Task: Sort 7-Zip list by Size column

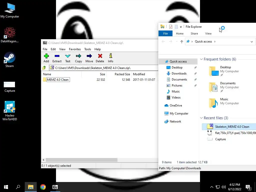Action: [x=94, y=74]
